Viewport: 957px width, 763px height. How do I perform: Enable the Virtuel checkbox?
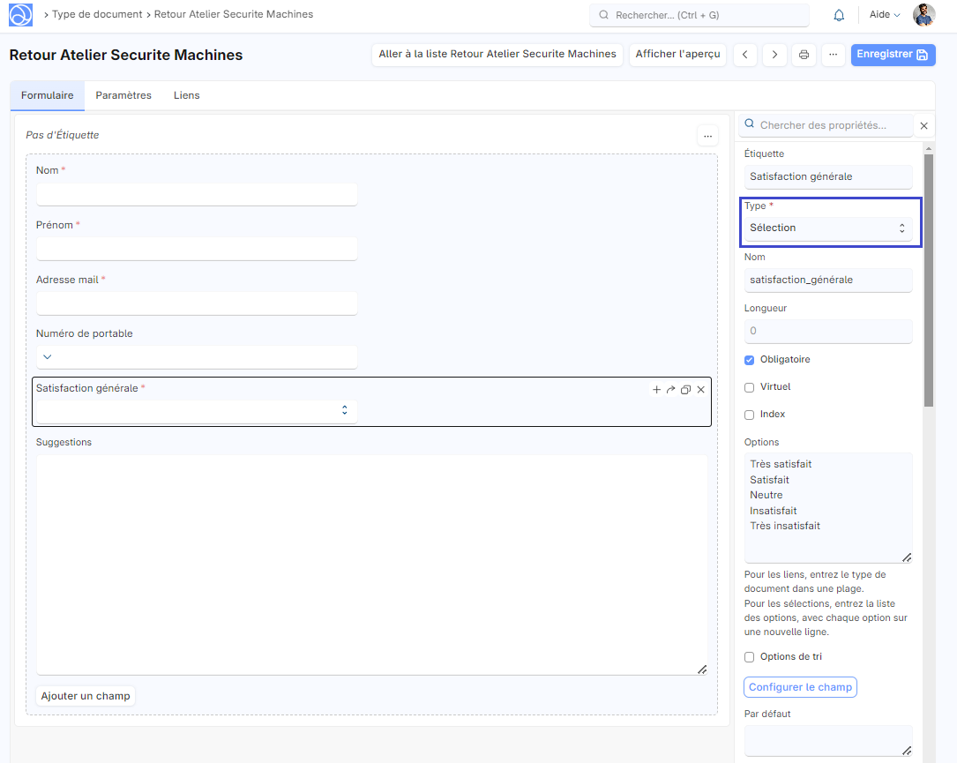coord(750,387)
